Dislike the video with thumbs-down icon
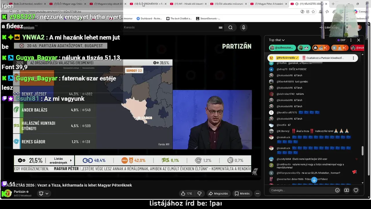This screenshot has height=209, width=371. (x=199, y=193)
